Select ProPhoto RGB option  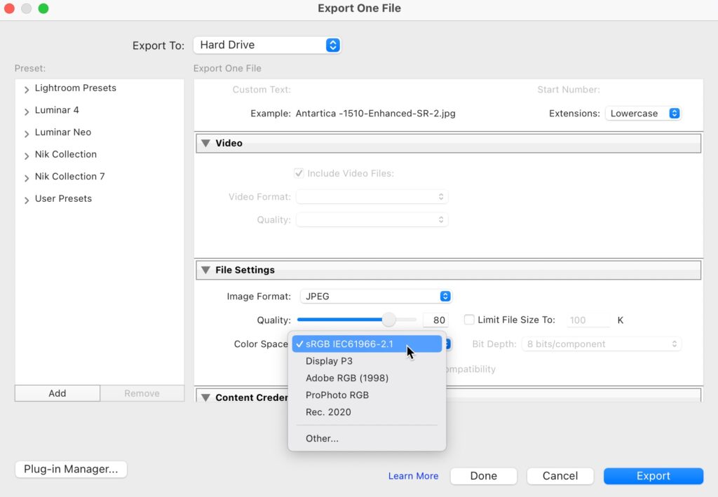point(337,395)
